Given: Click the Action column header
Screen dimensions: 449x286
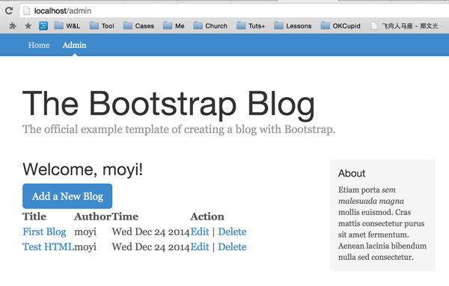Looking at the screenshot, I should pos(207,217).
